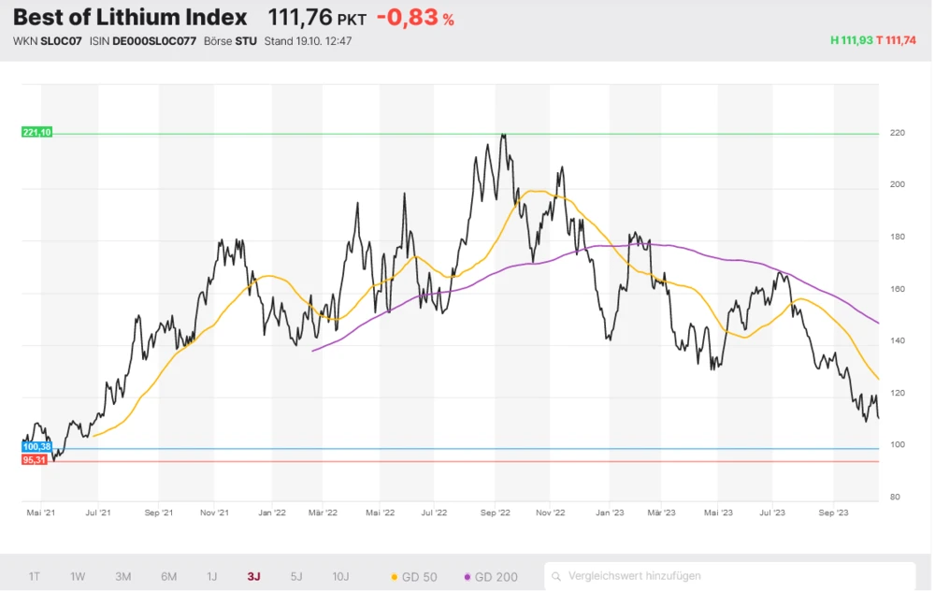Click the Best of Lithium Index title
The image size is (935, 592).
click(130, 17)
